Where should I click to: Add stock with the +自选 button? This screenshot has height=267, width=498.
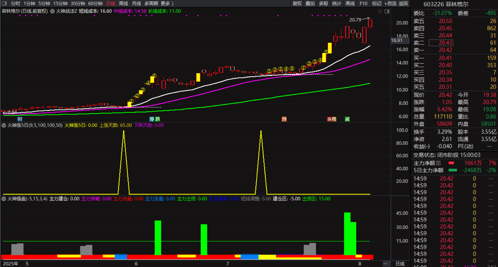pos(390,3)
